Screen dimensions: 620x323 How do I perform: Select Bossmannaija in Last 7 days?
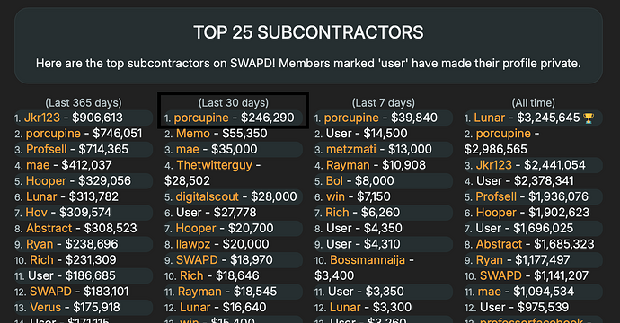point(368,260)
